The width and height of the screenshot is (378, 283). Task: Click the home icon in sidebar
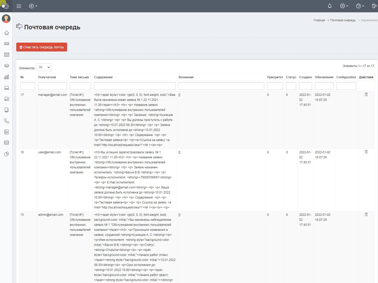(7, 33)
